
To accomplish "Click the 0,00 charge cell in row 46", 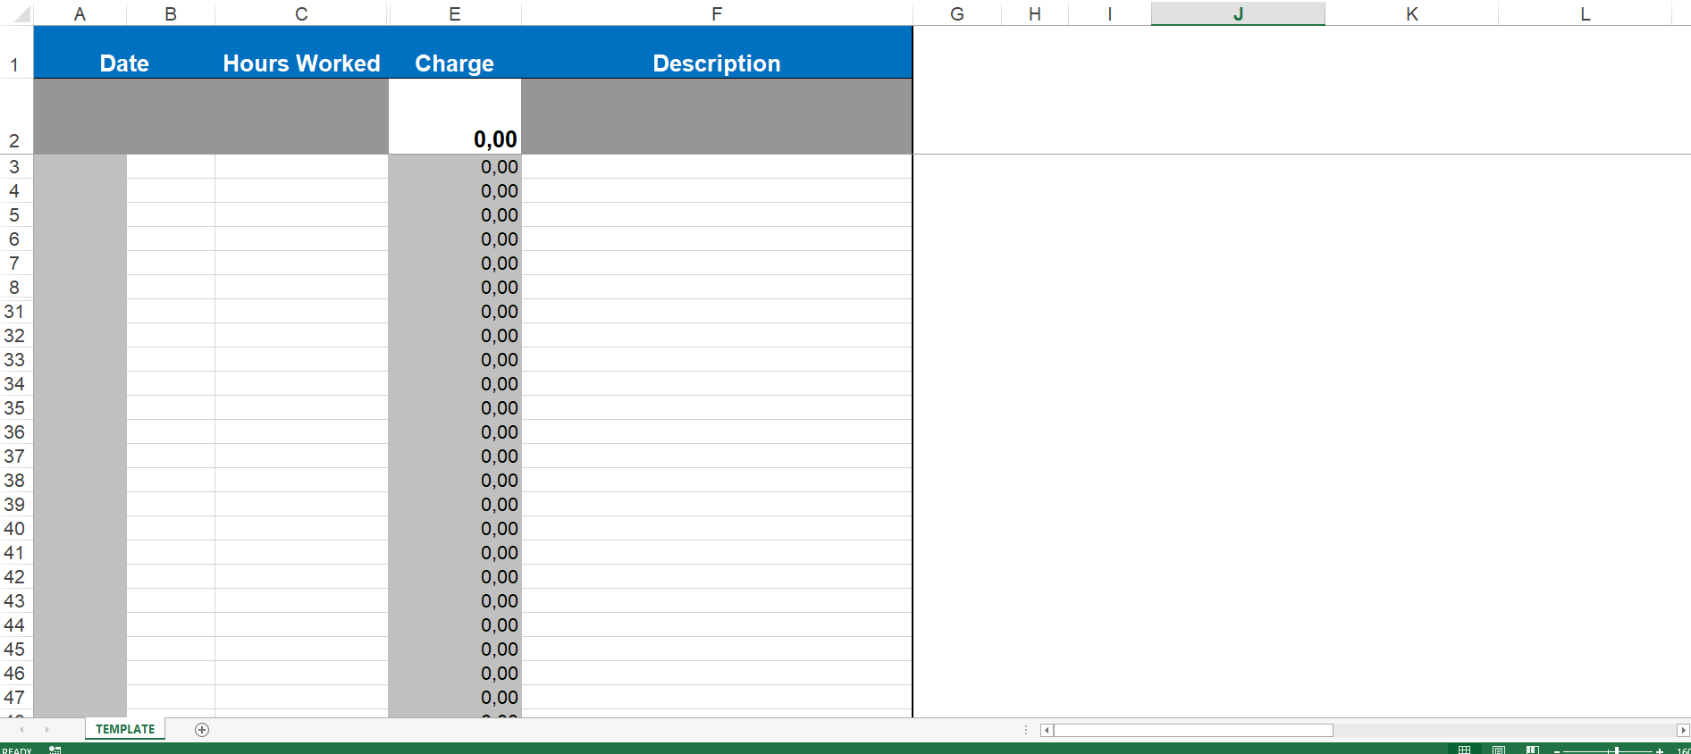I will [455, 673].
